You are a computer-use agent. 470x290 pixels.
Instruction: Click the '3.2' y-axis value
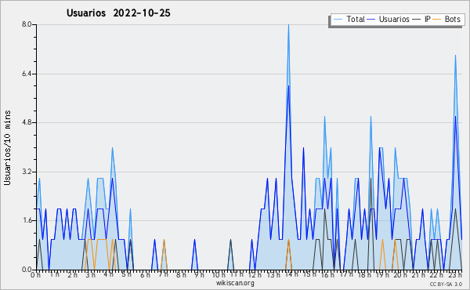(x=27, y=172)
